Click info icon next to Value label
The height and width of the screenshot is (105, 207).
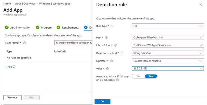[x=107, y=69]
